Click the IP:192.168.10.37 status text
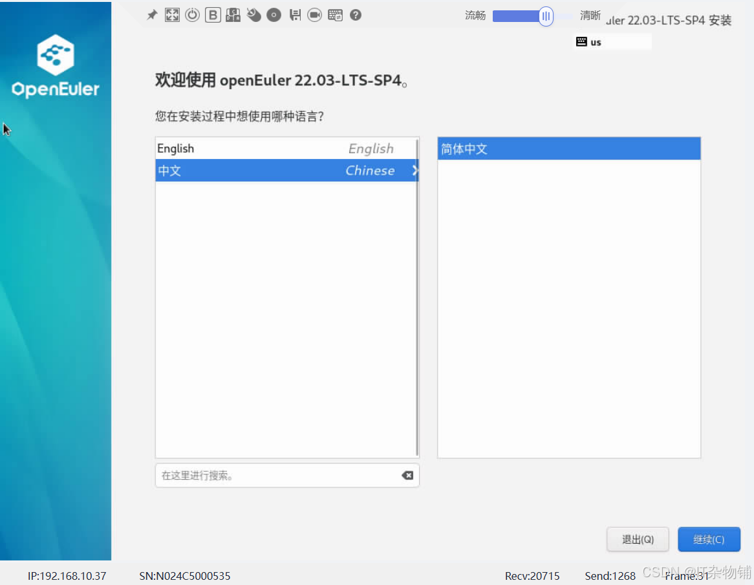The image size is (754, 585). (x=67, y=576)
